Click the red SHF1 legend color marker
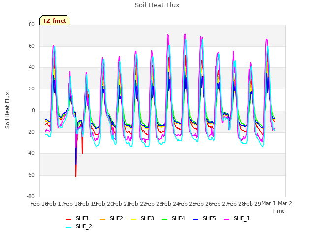Screen dimensions: 315x236 (69, 219)
